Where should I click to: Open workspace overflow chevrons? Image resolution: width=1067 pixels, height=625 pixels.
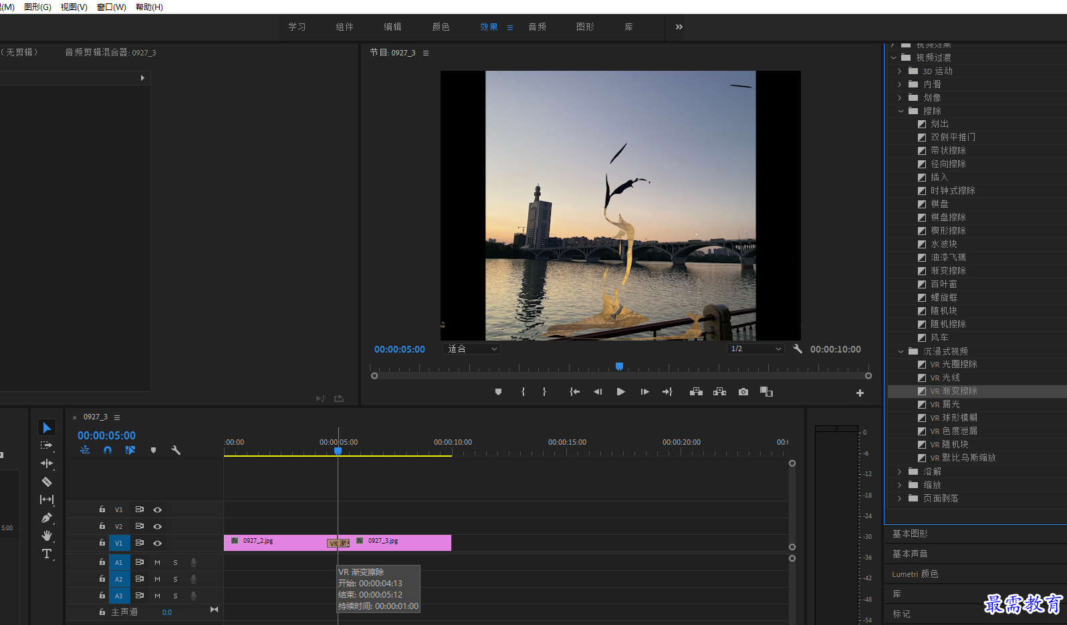click(x=679, y=27)
